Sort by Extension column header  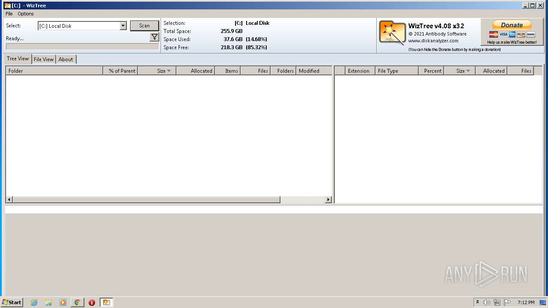(x=360, y=71)
